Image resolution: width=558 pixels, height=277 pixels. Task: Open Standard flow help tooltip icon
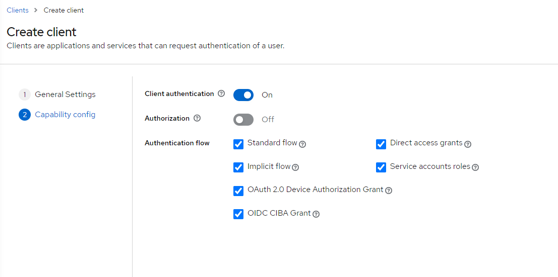click(302, 144)
